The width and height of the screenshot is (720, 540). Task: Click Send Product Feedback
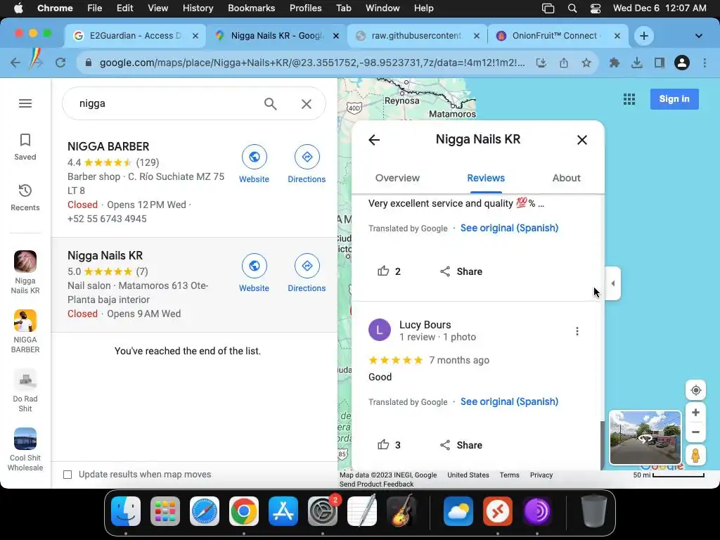tap(377, 484)
